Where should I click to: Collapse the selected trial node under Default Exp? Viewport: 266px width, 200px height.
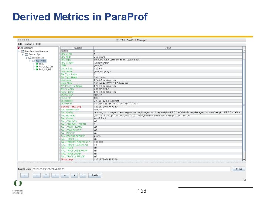(30, 61)
